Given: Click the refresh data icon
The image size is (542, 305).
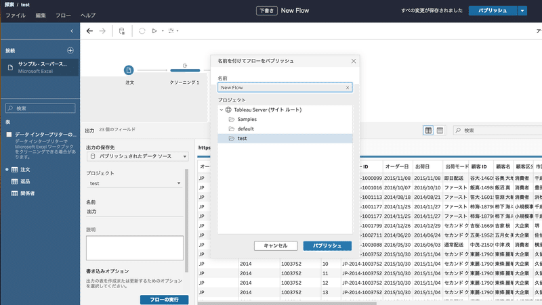Looking at the screenshot, I should pyautogui.click(x=142, y=31).
